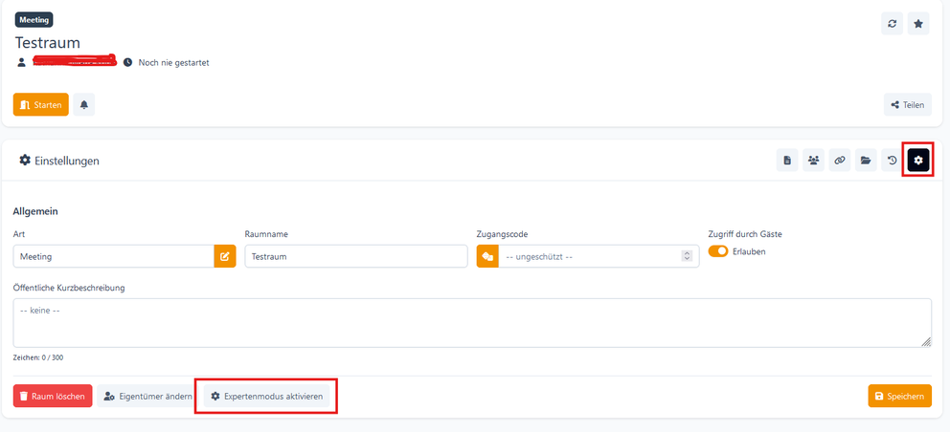Click Eigentümer ändern button
The height and width of the screenshot is (432, 950).
coord(147,396)
